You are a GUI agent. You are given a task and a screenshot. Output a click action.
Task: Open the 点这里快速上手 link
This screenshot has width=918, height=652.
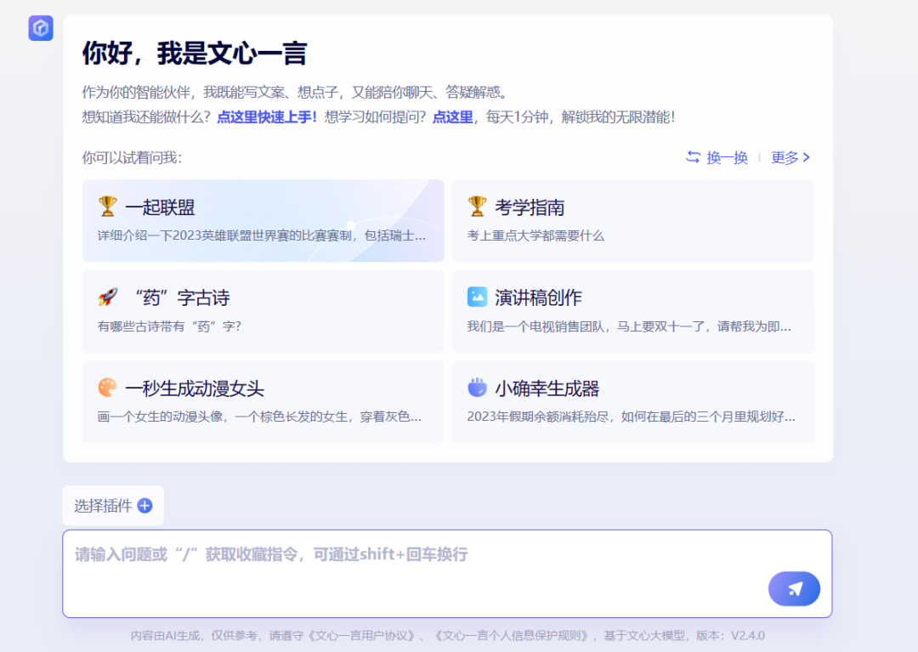(266, 117)
